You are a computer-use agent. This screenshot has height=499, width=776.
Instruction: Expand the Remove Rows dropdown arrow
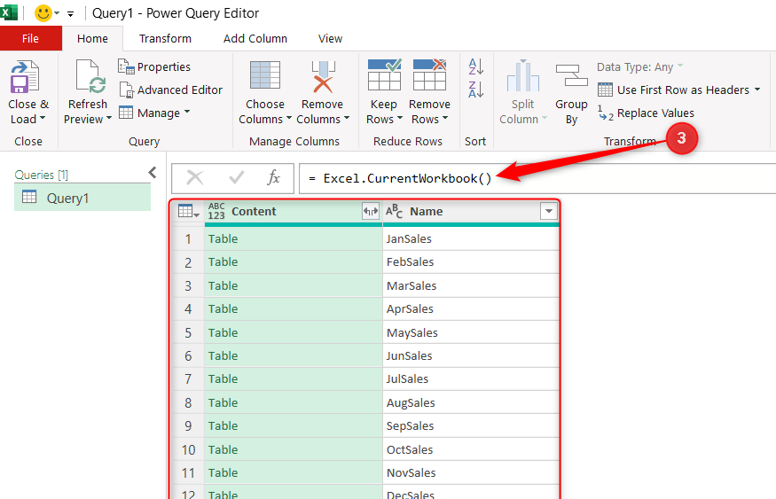[445, 119]
